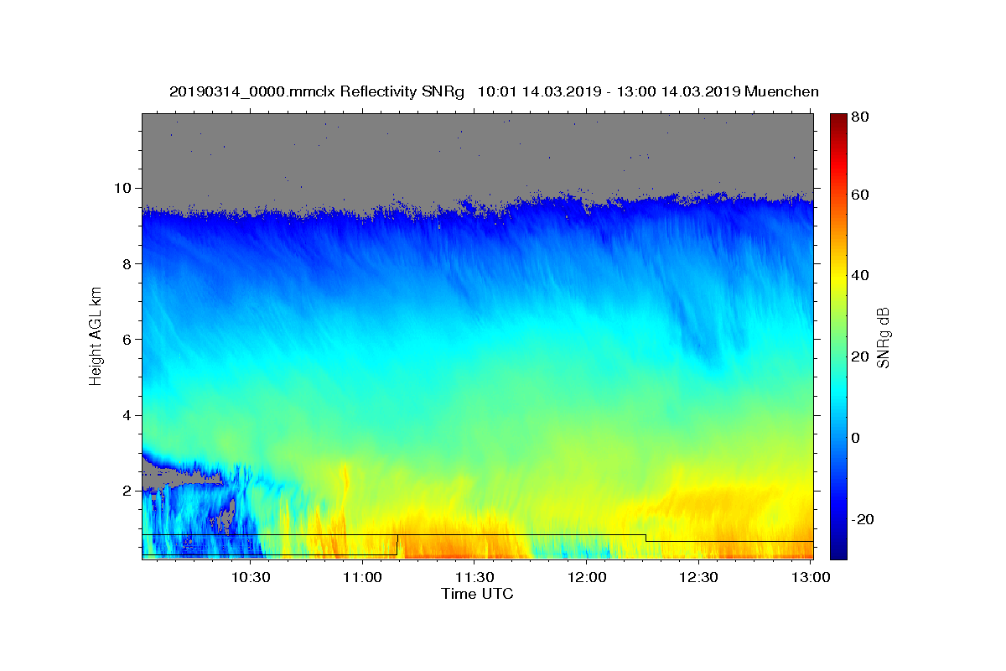This screenshot has width=1006, height=671.
Task: Click the "Muenchen" location label in the title
Action: (780, 91)
